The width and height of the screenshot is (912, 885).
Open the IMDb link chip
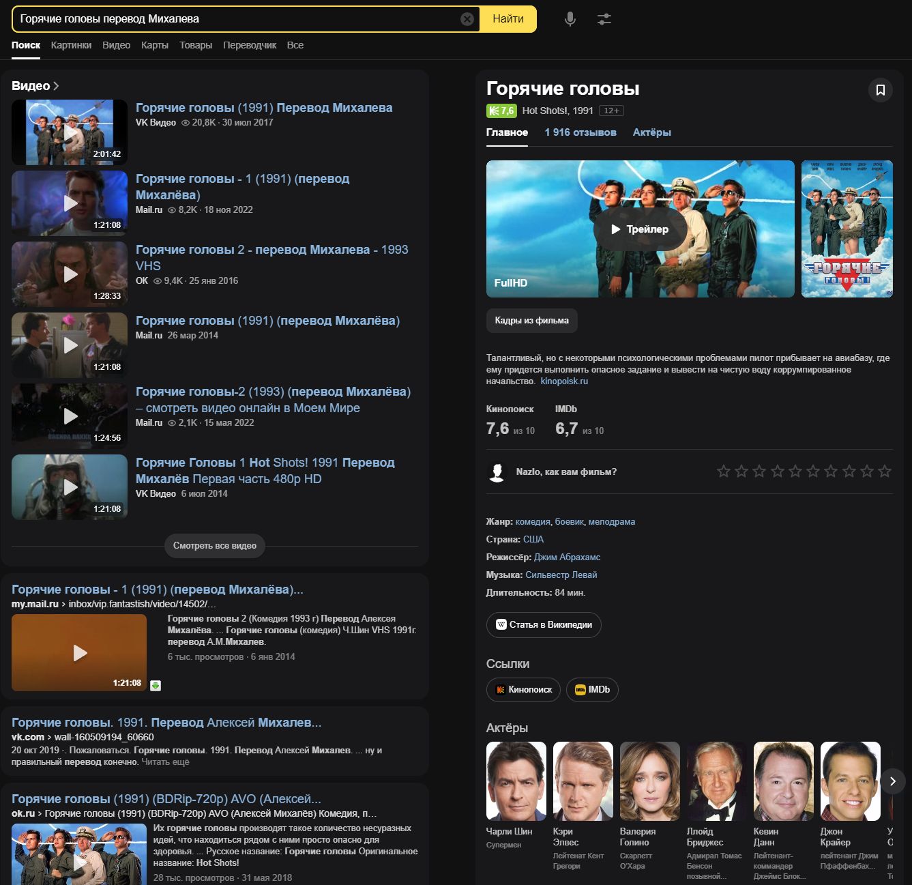(592, 690)
